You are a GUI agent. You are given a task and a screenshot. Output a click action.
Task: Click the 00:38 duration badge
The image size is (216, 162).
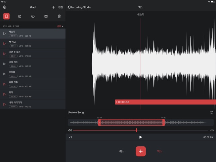coord(13,96)
